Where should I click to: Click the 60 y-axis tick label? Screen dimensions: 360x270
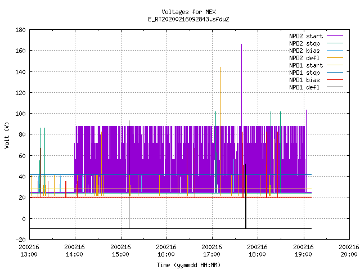[x=22, y=156]
